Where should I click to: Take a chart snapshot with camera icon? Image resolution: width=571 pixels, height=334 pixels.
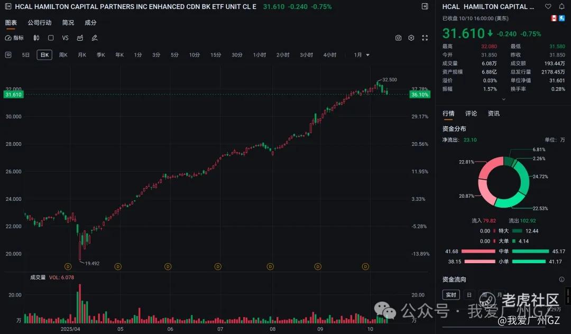pos(399,38)
